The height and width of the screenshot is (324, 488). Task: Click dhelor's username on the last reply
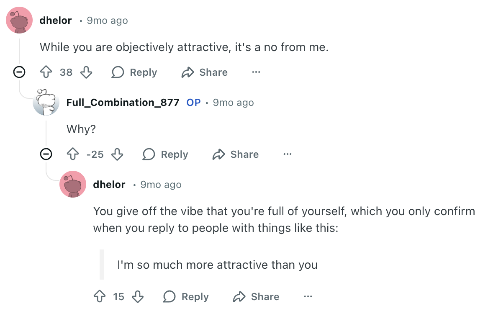109,185
